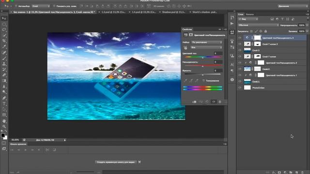Click the hue value input field
Image resolution: width=310 pixels, height=174 pixels.
click(218, 53)
